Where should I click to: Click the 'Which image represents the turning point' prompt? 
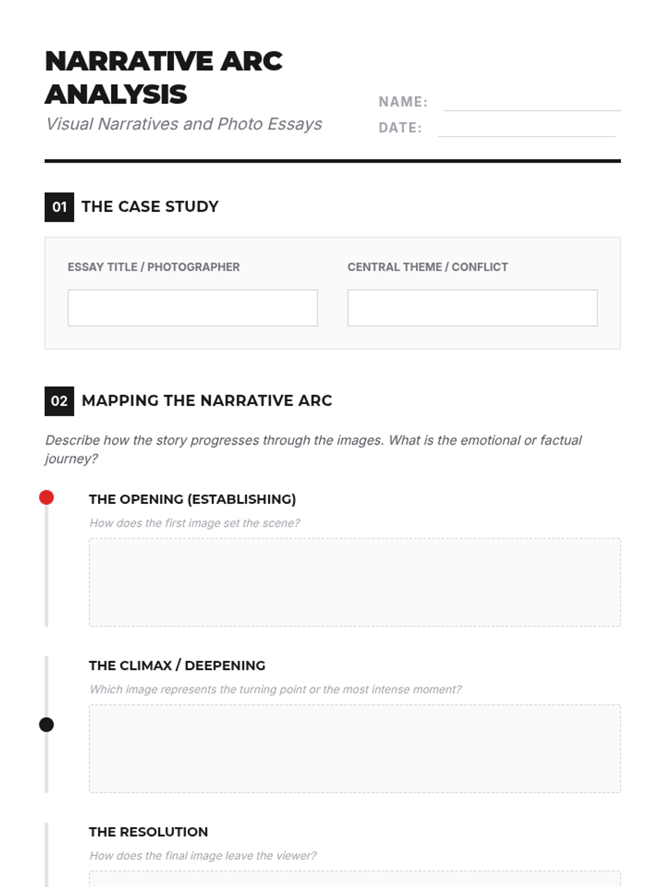pos(275,689)
